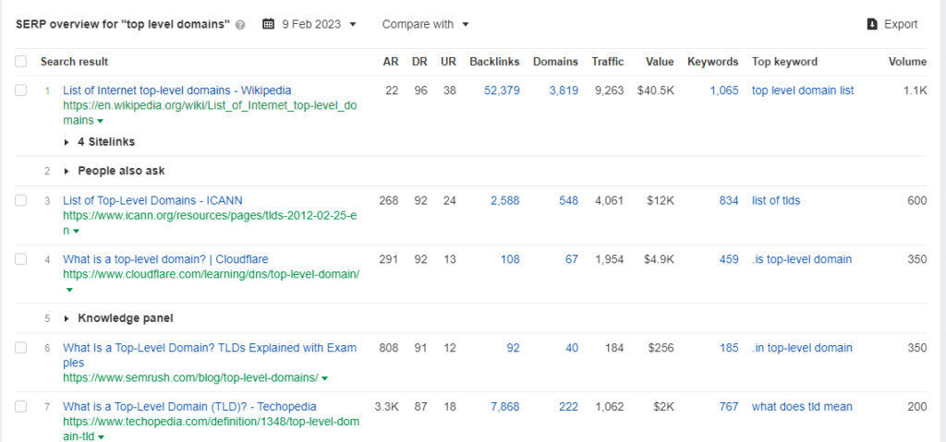Open the Semrush URL dropdown arrow
The width and height of the screenshot is (946, 442).
325,378
